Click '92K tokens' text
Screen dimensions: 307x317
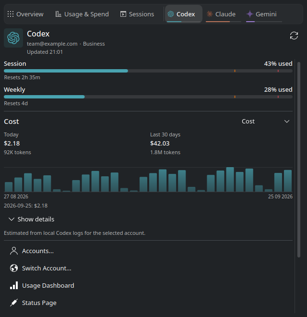click(x=17, y=152)
